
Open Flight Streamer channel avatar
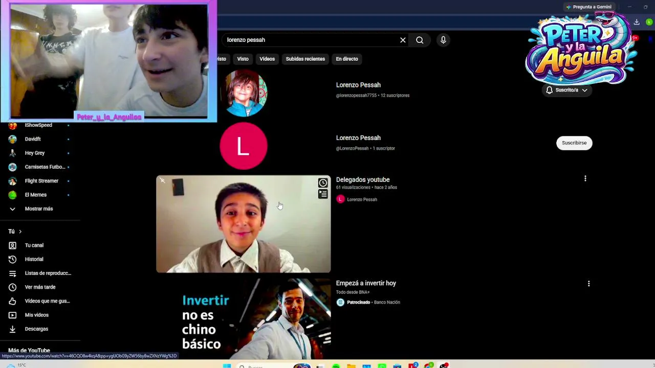[x=13, y=181]
